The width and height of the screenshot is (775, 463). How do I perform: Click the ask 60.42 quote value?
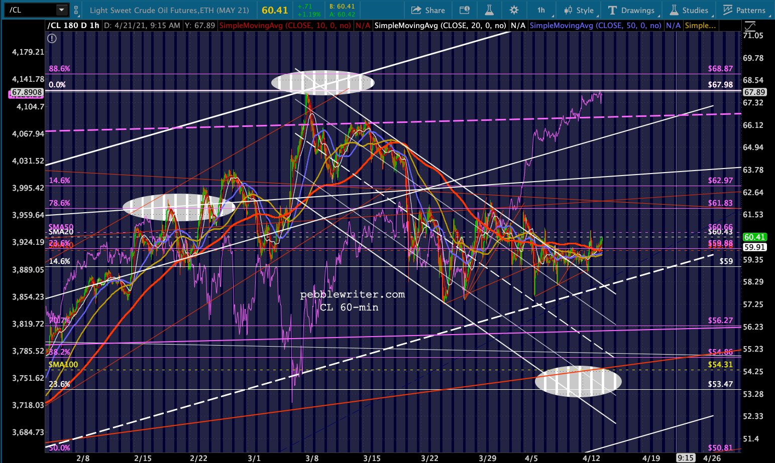[x=342, y=14]
